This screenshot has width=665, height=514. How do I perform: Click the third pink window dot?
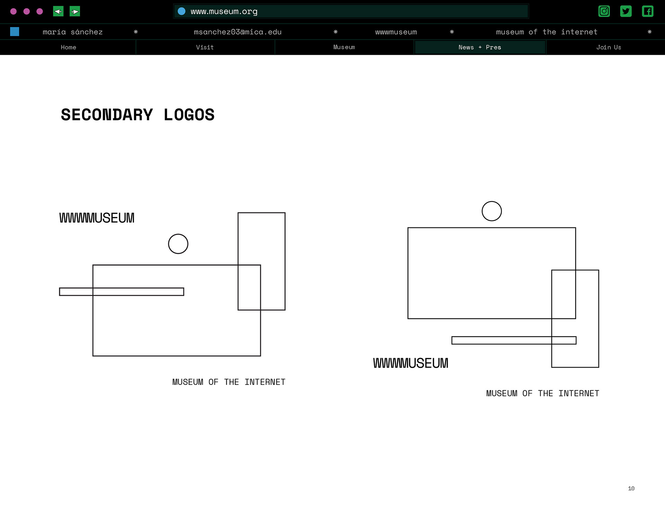point(40,11)
